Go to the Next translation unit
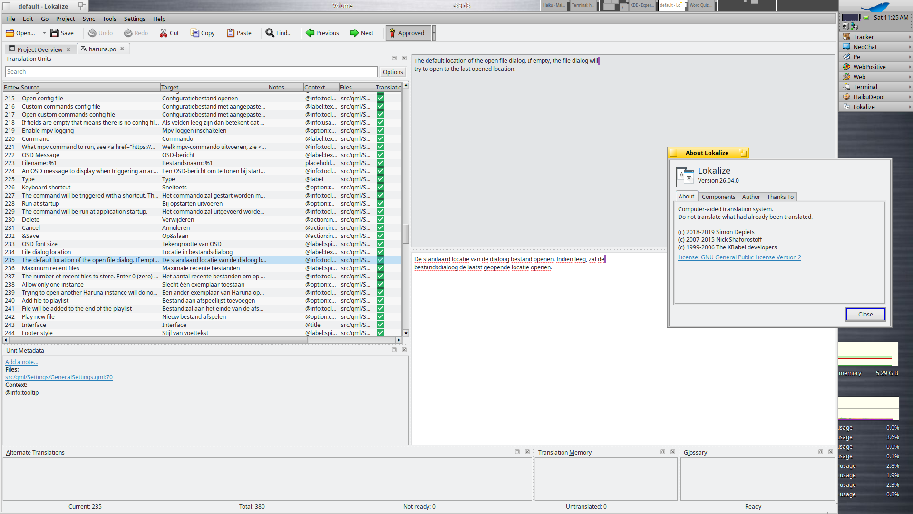Viewport: 913px width, 514px height. pos(361,33)
